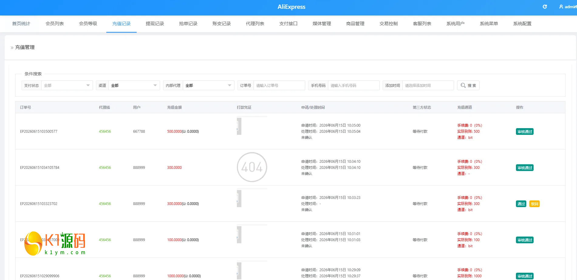
Task: Click order number EP202606151029099906
Action: [x=40, y=276]
